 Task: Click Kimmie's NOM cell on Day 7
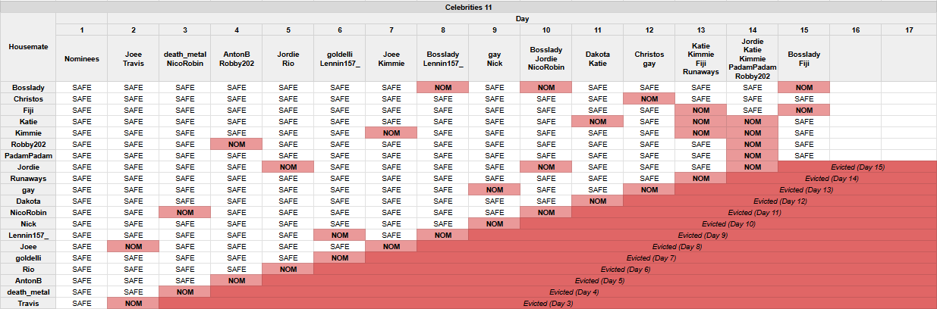point(391,133)
